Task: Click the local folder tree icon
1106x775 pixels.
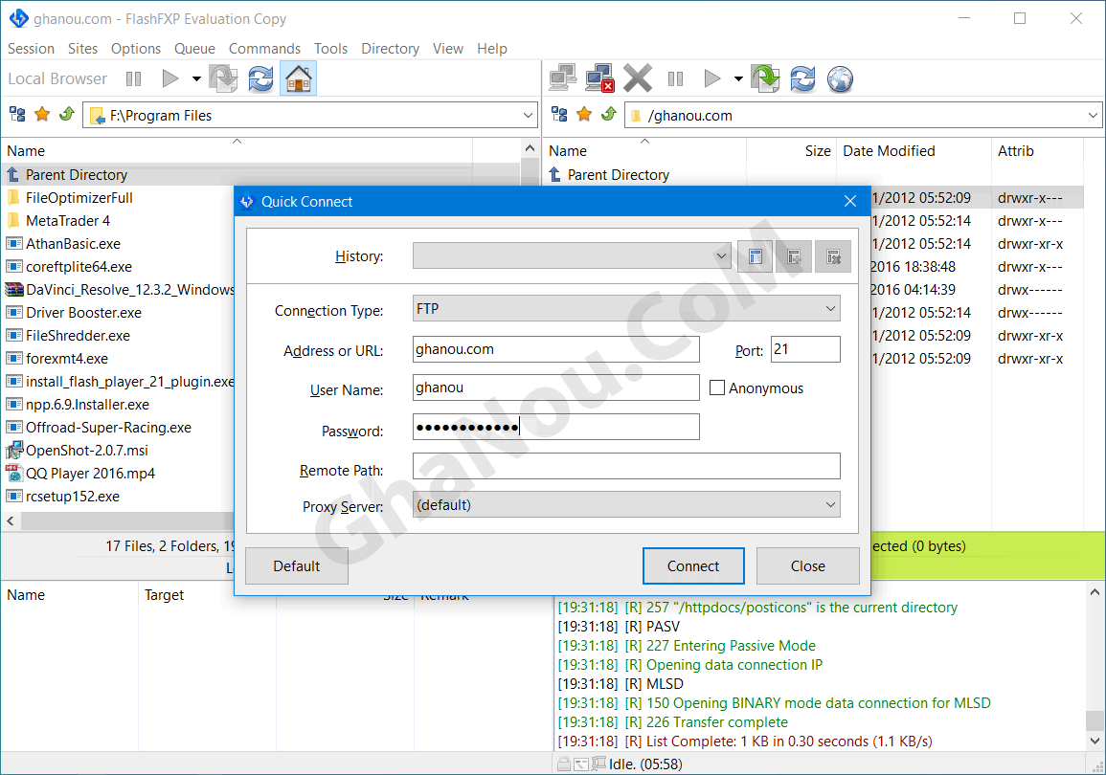Action: click(17, 114)
